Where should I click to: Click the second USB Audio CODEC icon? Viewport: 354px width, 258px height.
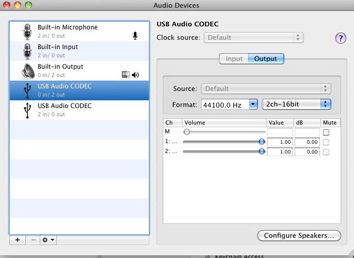click(27, 110)
